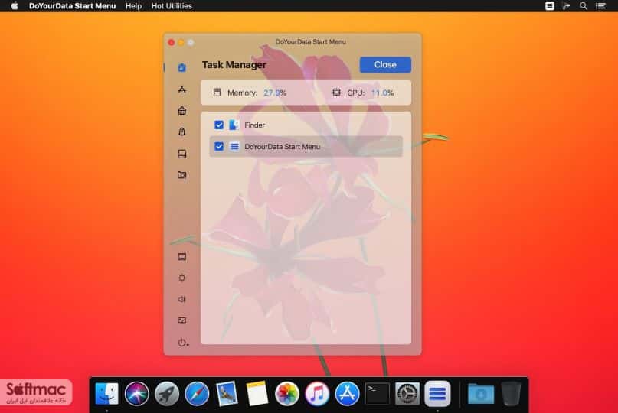
Task: Open Safari from the Dock
Action: tap(197, 393)
